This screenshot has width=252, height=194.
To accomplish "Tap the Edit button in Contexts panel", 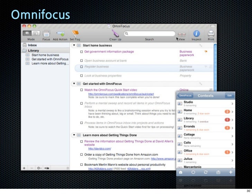I will click(x=229, y=95).
